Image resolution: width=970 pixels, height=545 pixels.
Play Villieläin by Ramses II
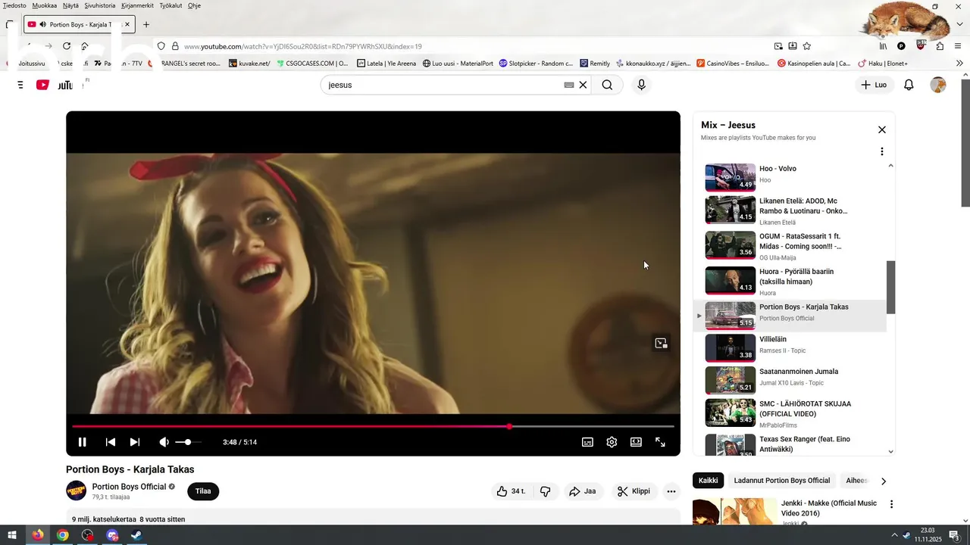click(789, 348)
